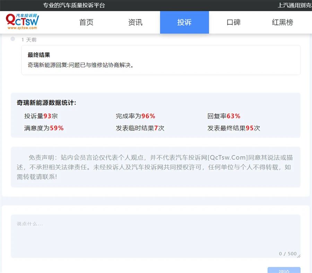The width and height of the screenshot is (312, 273).
Task: Select the highlighted 投诉 tab
Action: [184, 23]
